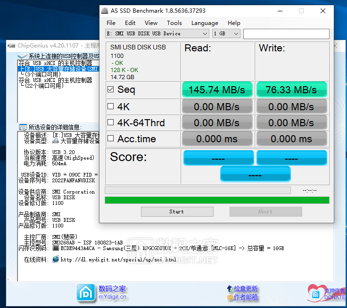Viewport: 347px width, 308px height.
Task: Open the View menu
Action: (151, 23)
